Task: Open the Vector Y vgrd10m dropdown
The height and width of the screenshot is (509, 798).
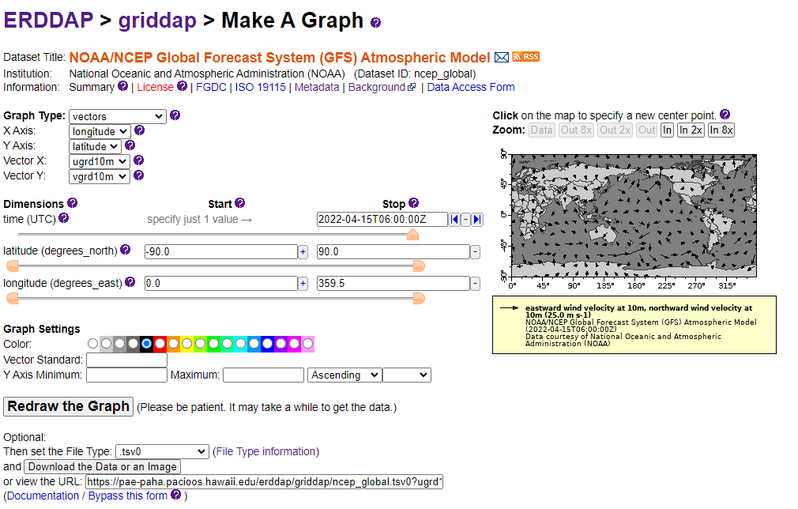Action: point(100,176)
